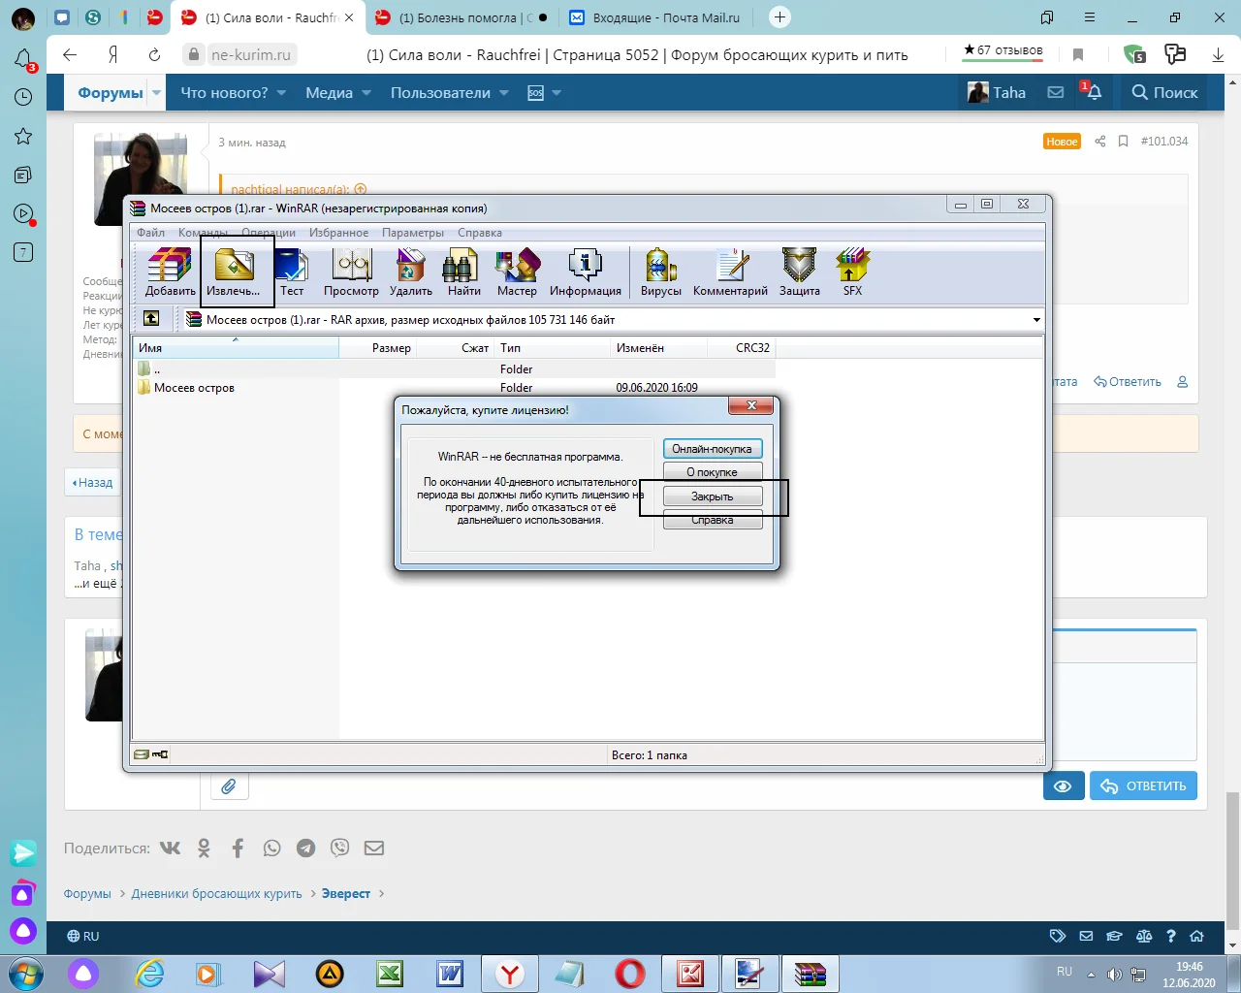1241x993 pixels.
Task: Open the Форумы navigation tab
Action: [x=111, y=92]
